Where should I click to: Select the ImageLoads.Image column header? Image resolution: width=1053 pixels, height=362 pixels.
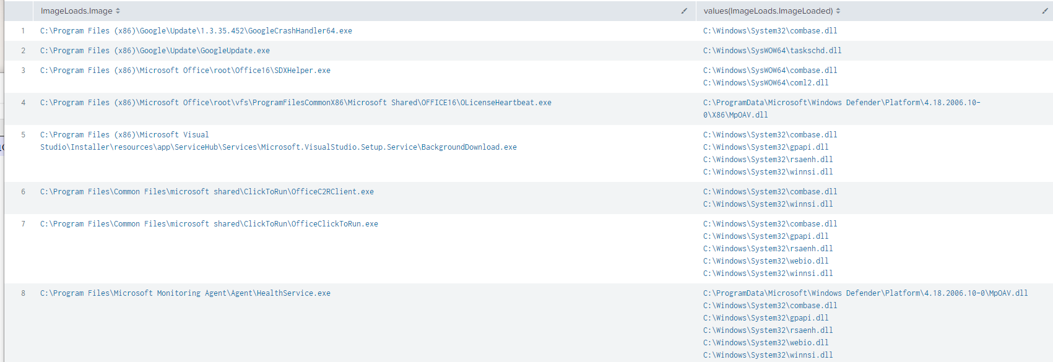76,11
